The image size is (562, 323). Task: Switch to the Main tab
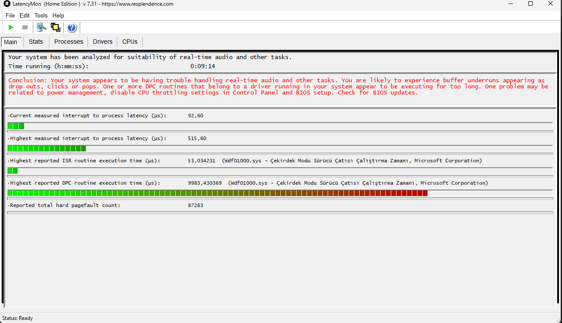[11, 42]
